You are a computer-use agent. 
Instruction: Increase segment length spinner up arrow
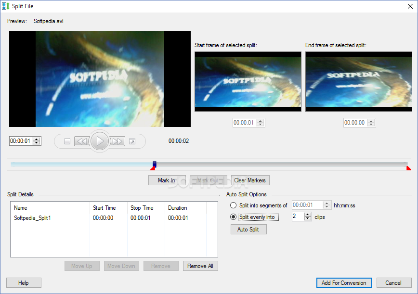[327, 203]
